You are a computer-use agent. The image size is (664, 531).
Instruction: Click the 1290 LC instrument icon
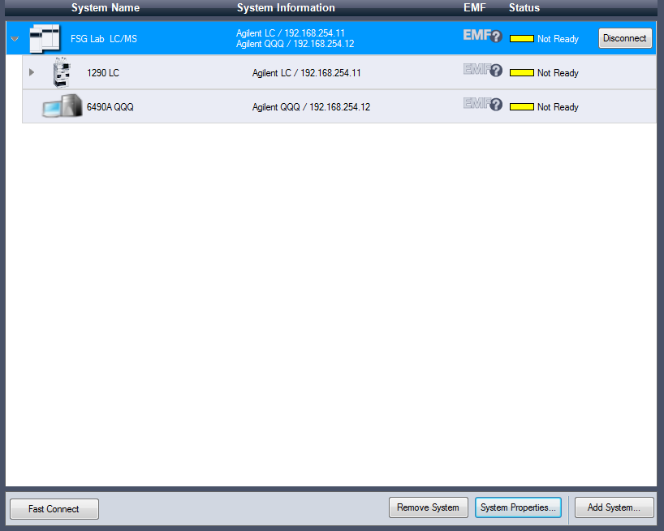61,72
